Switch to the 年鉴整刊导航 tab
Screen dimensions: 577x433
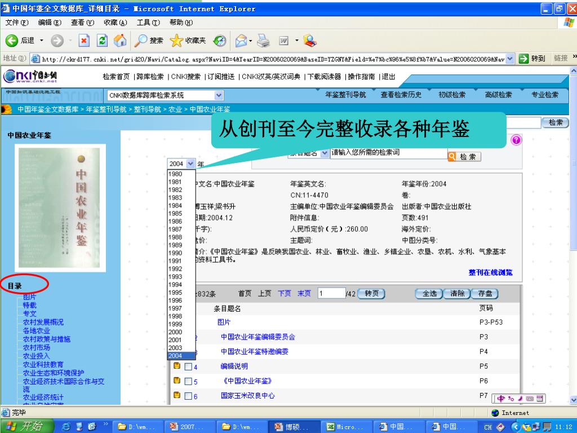click(x=345, y=95)
